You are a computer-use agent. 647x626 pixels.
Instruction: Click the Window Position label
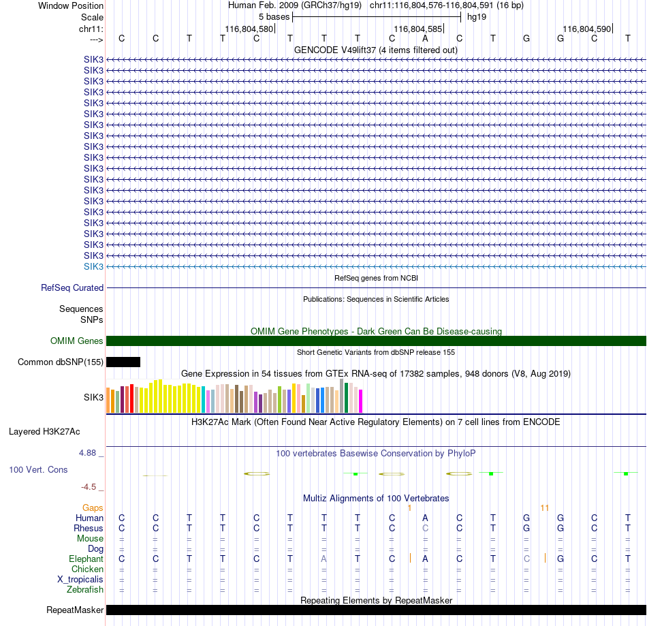coord(71,5)
